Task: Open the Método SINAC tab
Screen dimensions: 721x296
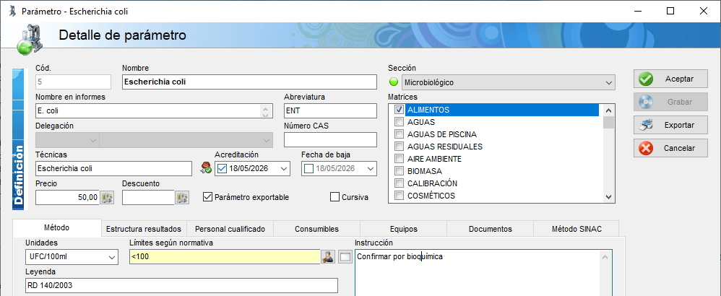Action: tap(577, 229)
